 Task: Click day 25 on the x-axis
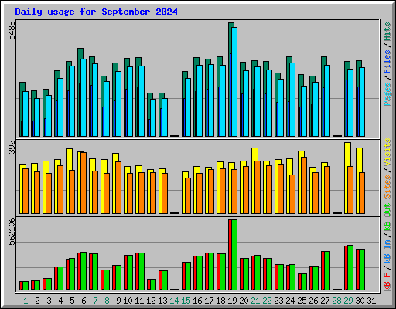(x=302, y=301)
